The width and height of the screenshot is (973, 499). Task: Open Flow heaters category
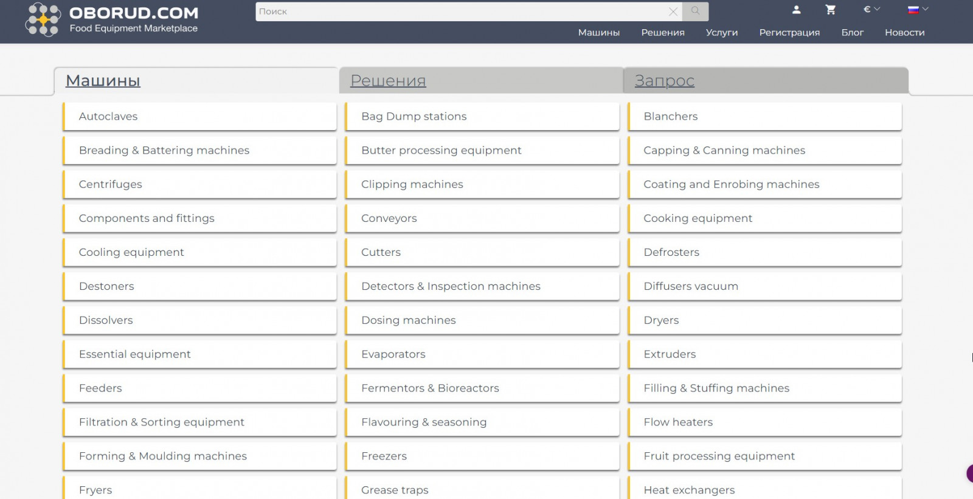pos(764,422)
